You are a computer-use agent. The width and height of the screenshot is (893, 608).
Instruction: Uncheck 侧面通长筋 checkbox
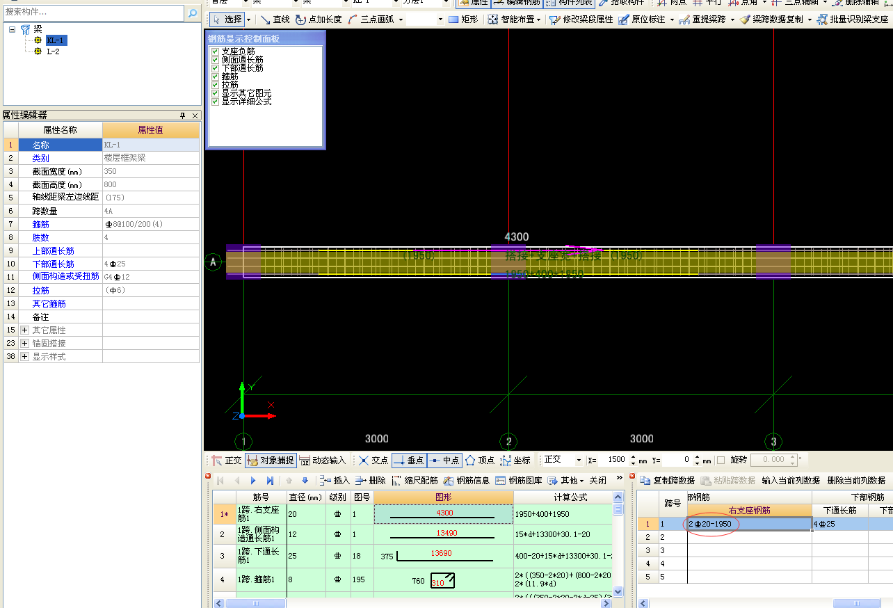click(216, 60)
